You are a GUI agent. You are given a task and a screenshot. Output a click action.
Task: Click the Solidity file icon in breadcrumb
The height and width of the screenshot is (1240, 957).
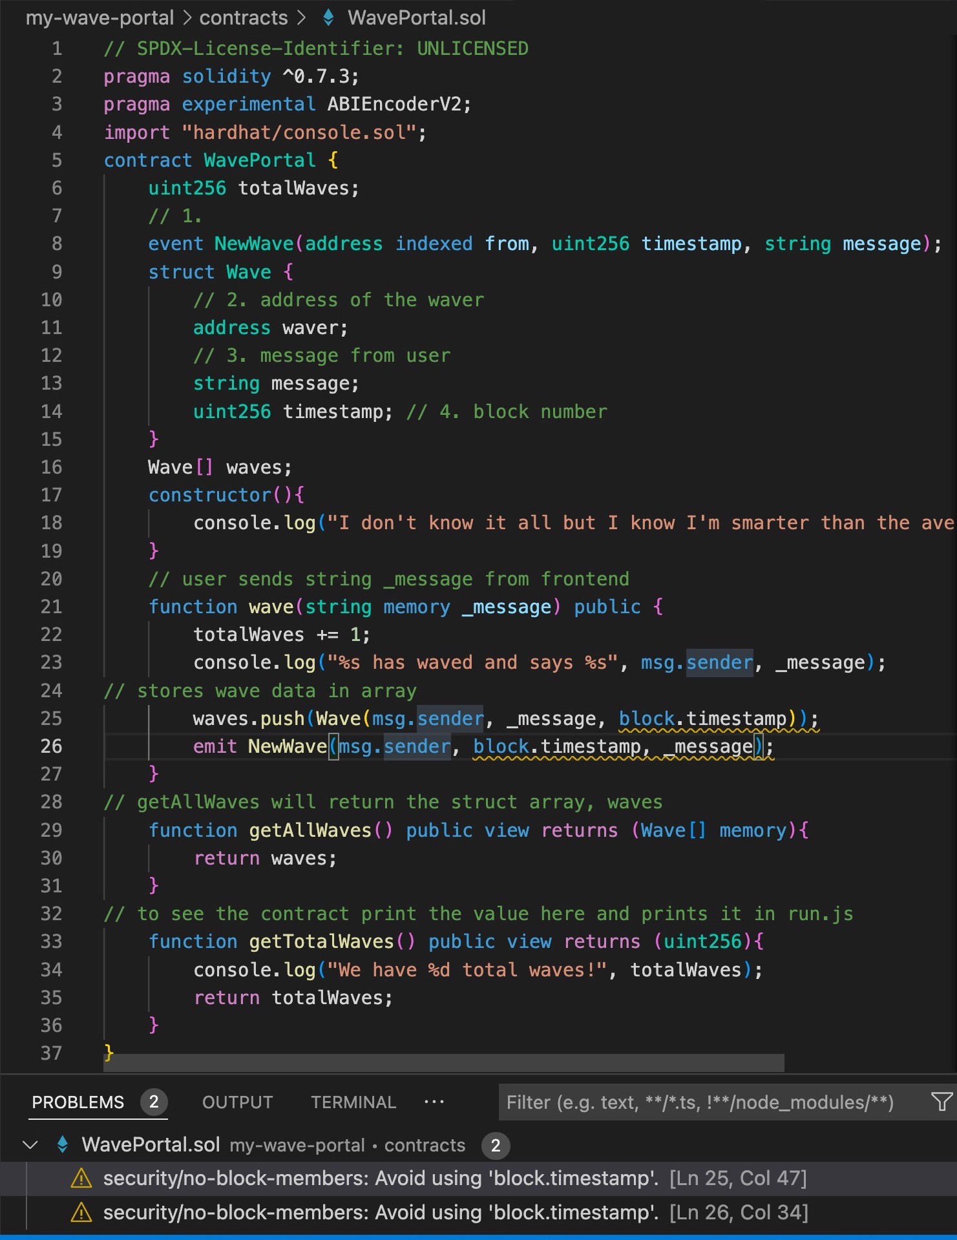[x=328, y=18]
